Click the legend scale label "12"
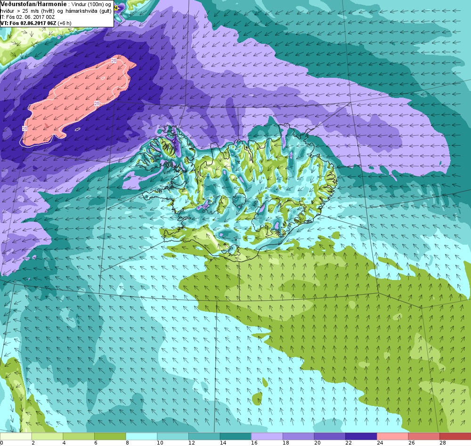This screenshot has height=446, width=471. point(191,443)
